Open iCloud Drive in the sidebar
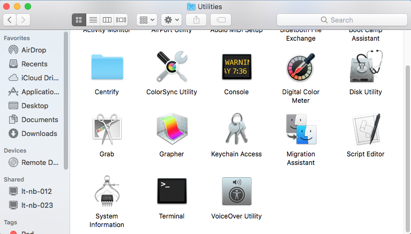The height and width of the screenshot is (234, 411). 34,78
